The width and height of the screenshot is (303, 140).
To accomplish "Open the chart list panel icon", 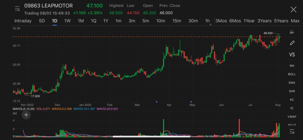I will pos(292,32).
